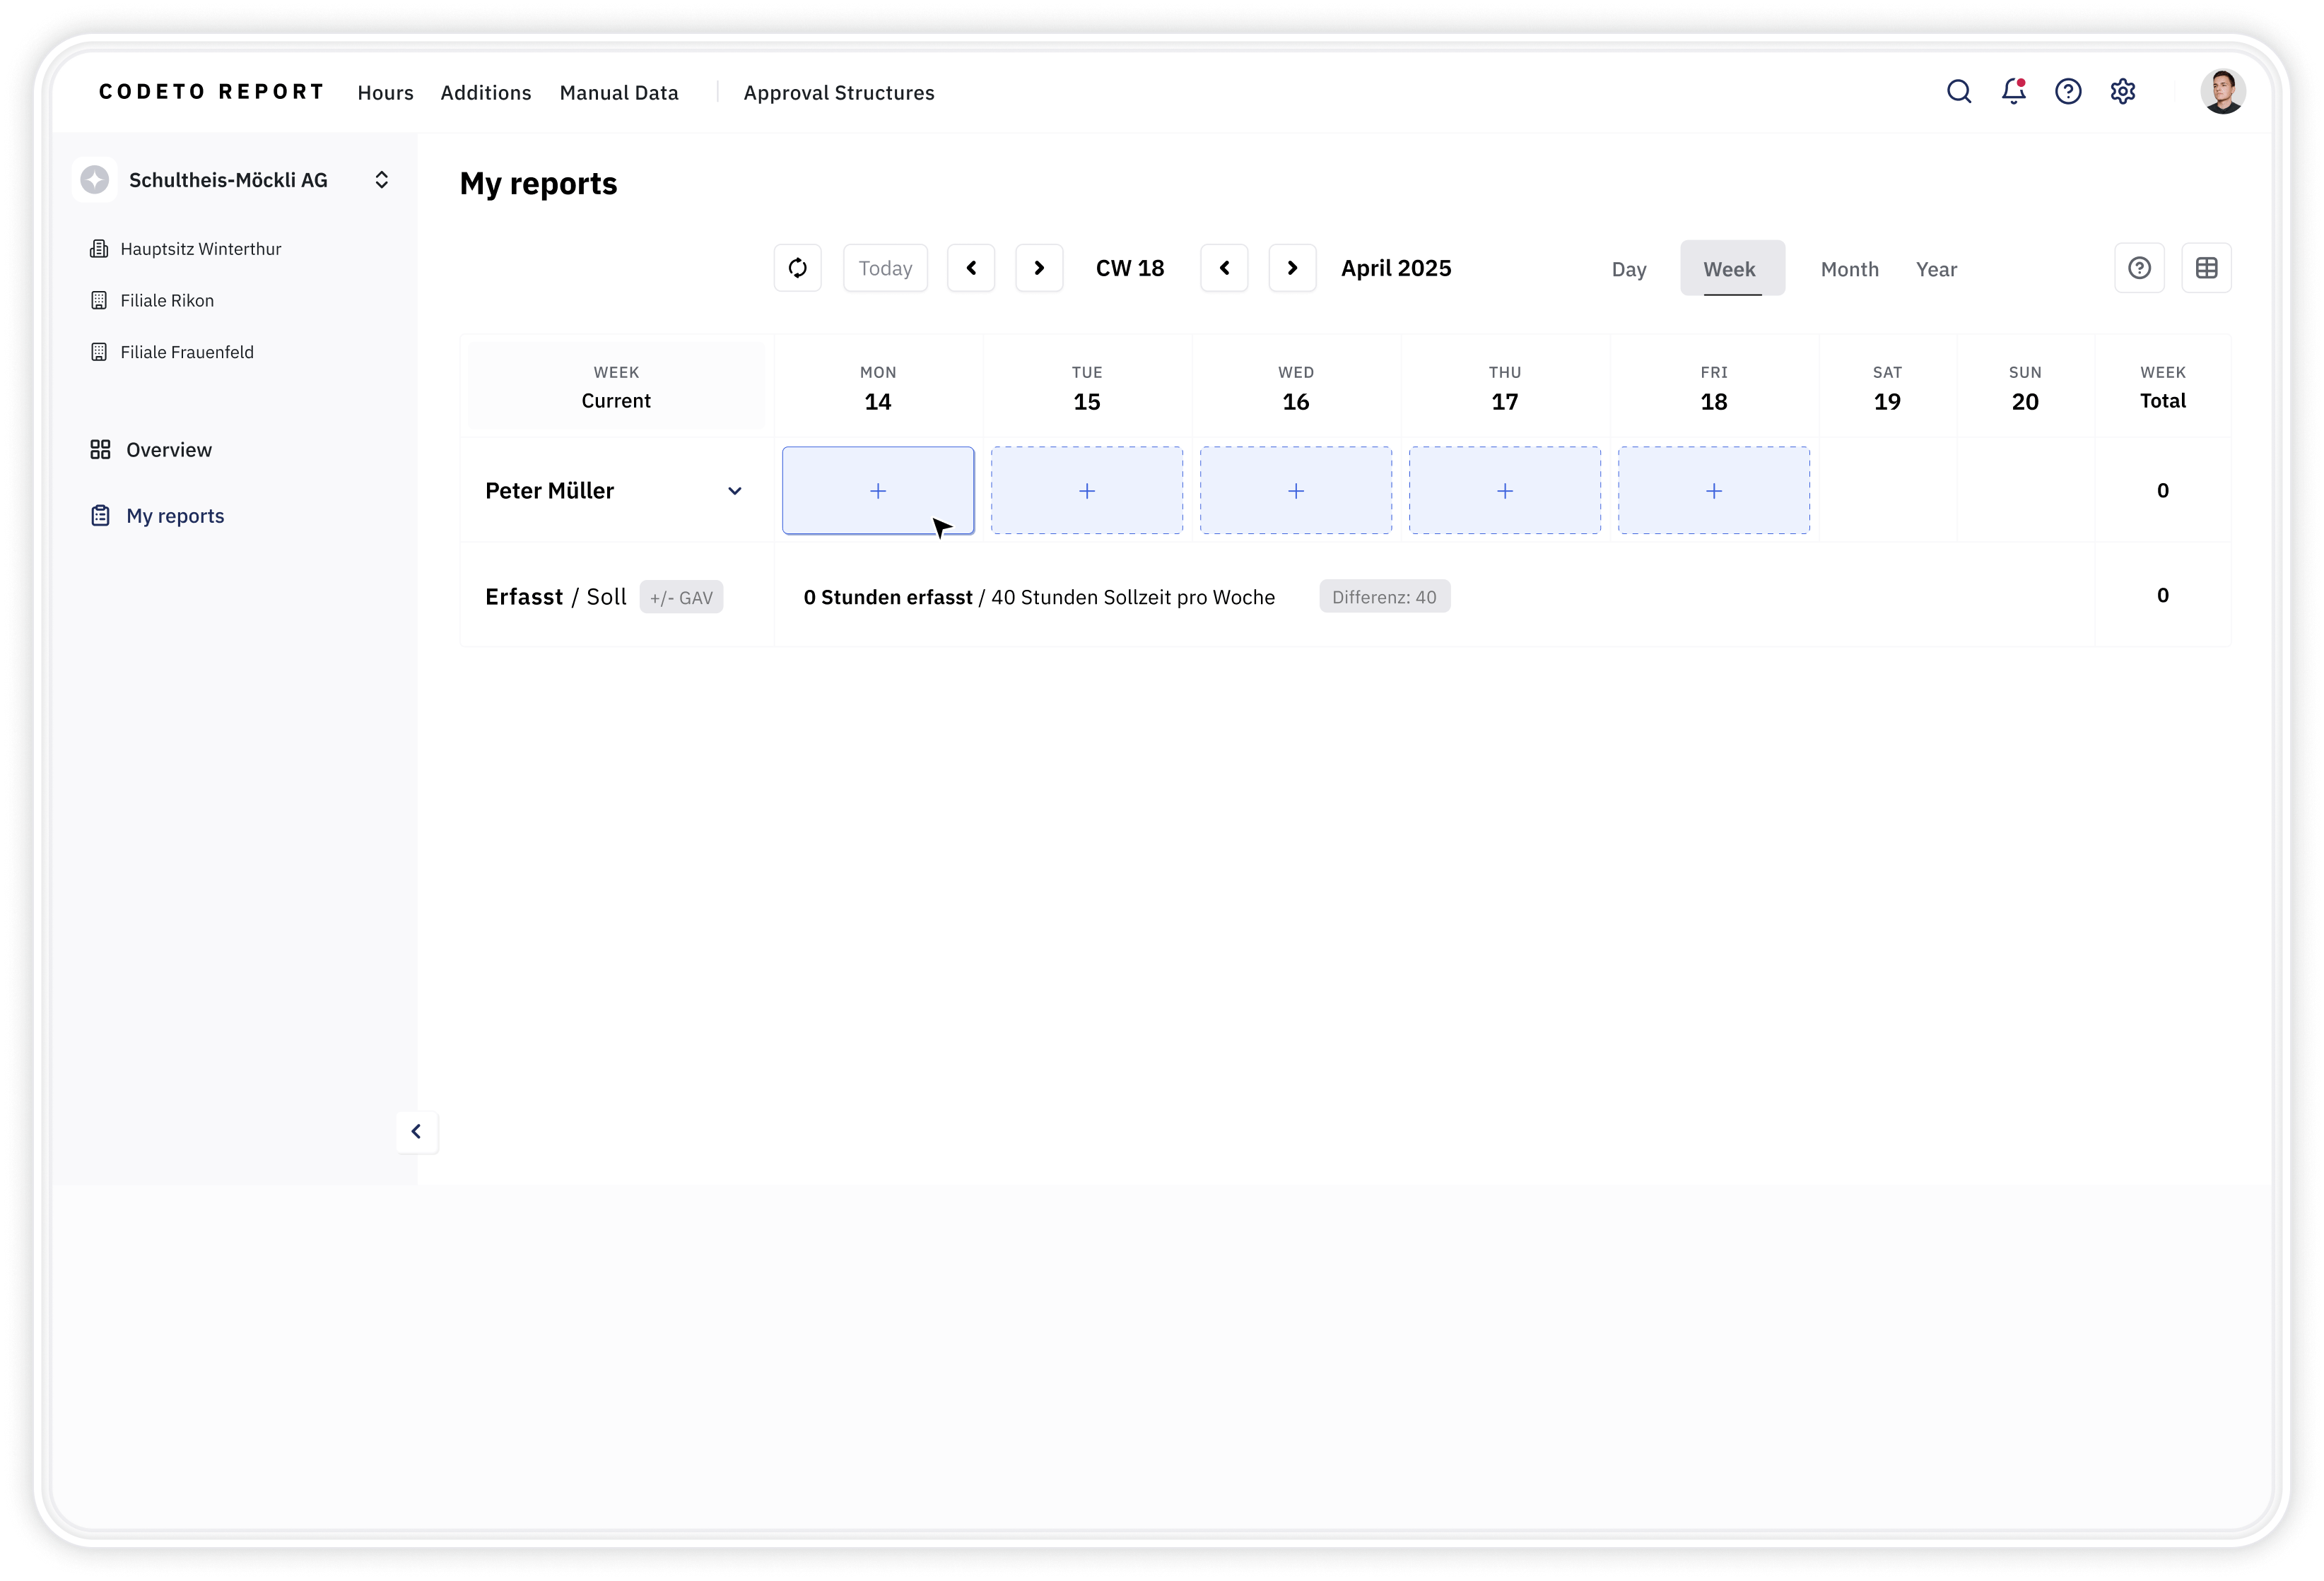The height and width of the screenshot is (1581, 2324).
Task: Click the help icon in the top bar
Action: 2068,92
